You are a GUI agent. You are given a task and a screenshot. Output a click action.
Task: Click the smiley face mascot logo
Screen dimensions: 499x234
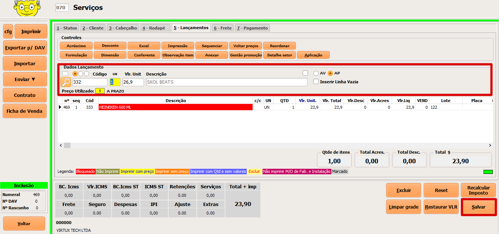[x=27, y=8]
